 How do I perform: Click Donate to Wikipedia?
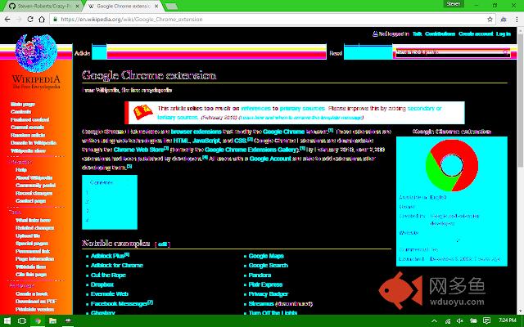click(34, 143)
